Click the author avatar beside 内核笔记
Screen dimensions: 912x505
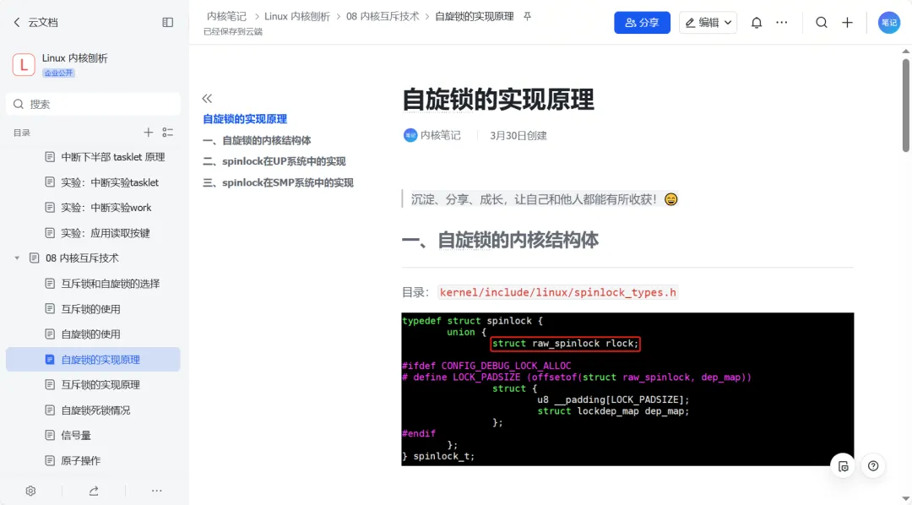[410, 136]
